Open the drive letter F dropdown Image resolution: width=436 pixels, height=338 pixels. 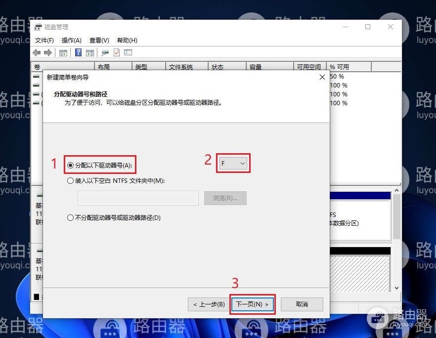click(x=233, y=164)
